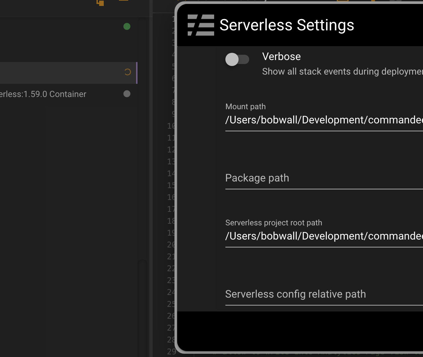Toggle the Verbose switch
The width and height of the screenshot is (423, 357).
pyautogui.click(x=237, y=59)
